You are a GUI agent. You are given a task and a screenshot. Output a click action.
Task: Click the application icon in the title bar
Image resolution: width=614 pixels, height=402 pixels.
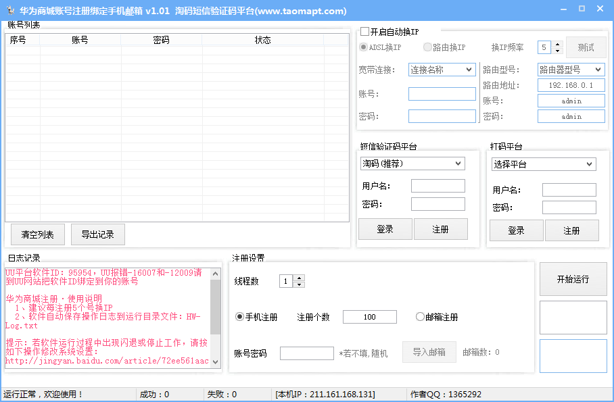(x=9, y=9)
